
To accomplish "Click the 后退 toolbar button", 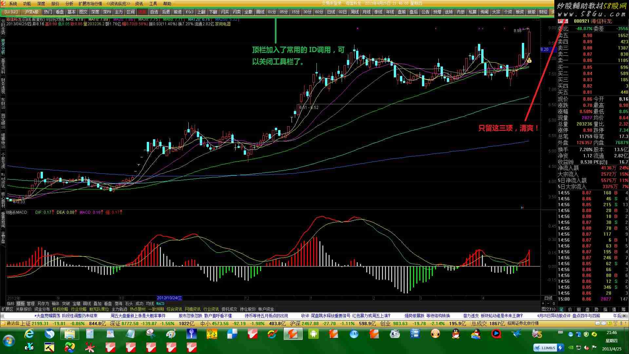I will point(166,12).
